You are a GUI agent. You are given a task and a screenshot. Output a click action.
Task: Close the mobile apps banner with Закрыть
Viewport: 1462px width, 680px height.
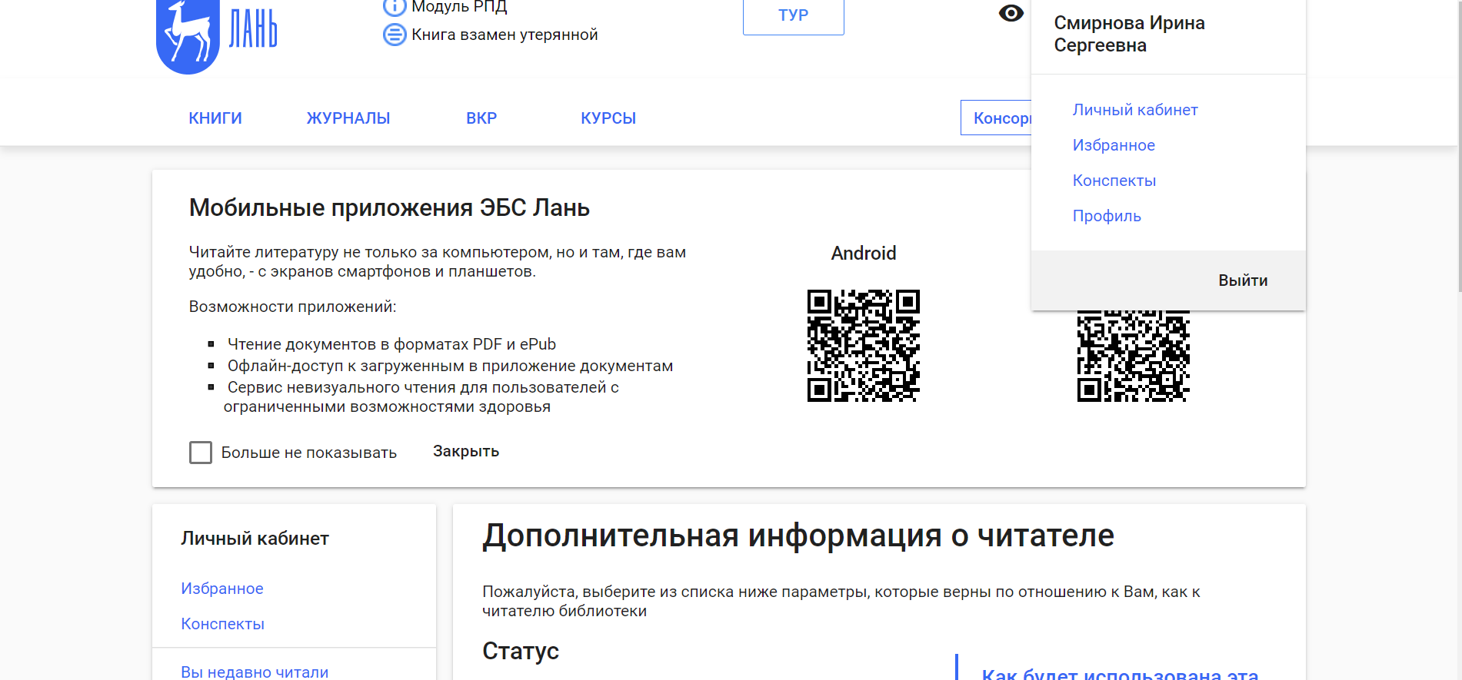[466, 451]
